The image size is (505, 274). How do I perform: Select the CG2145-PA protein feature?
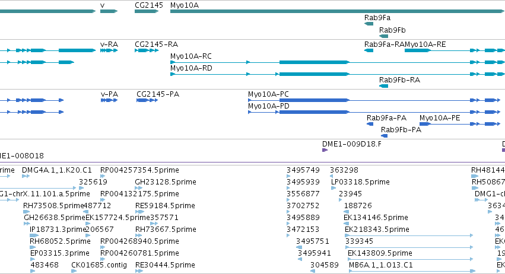click(x=147, y=100)
